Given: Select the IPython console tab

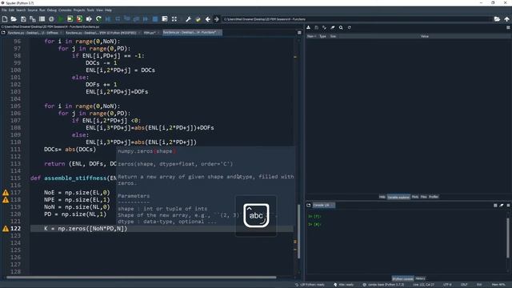Looking at the screenshot, I should pos(402,278).
